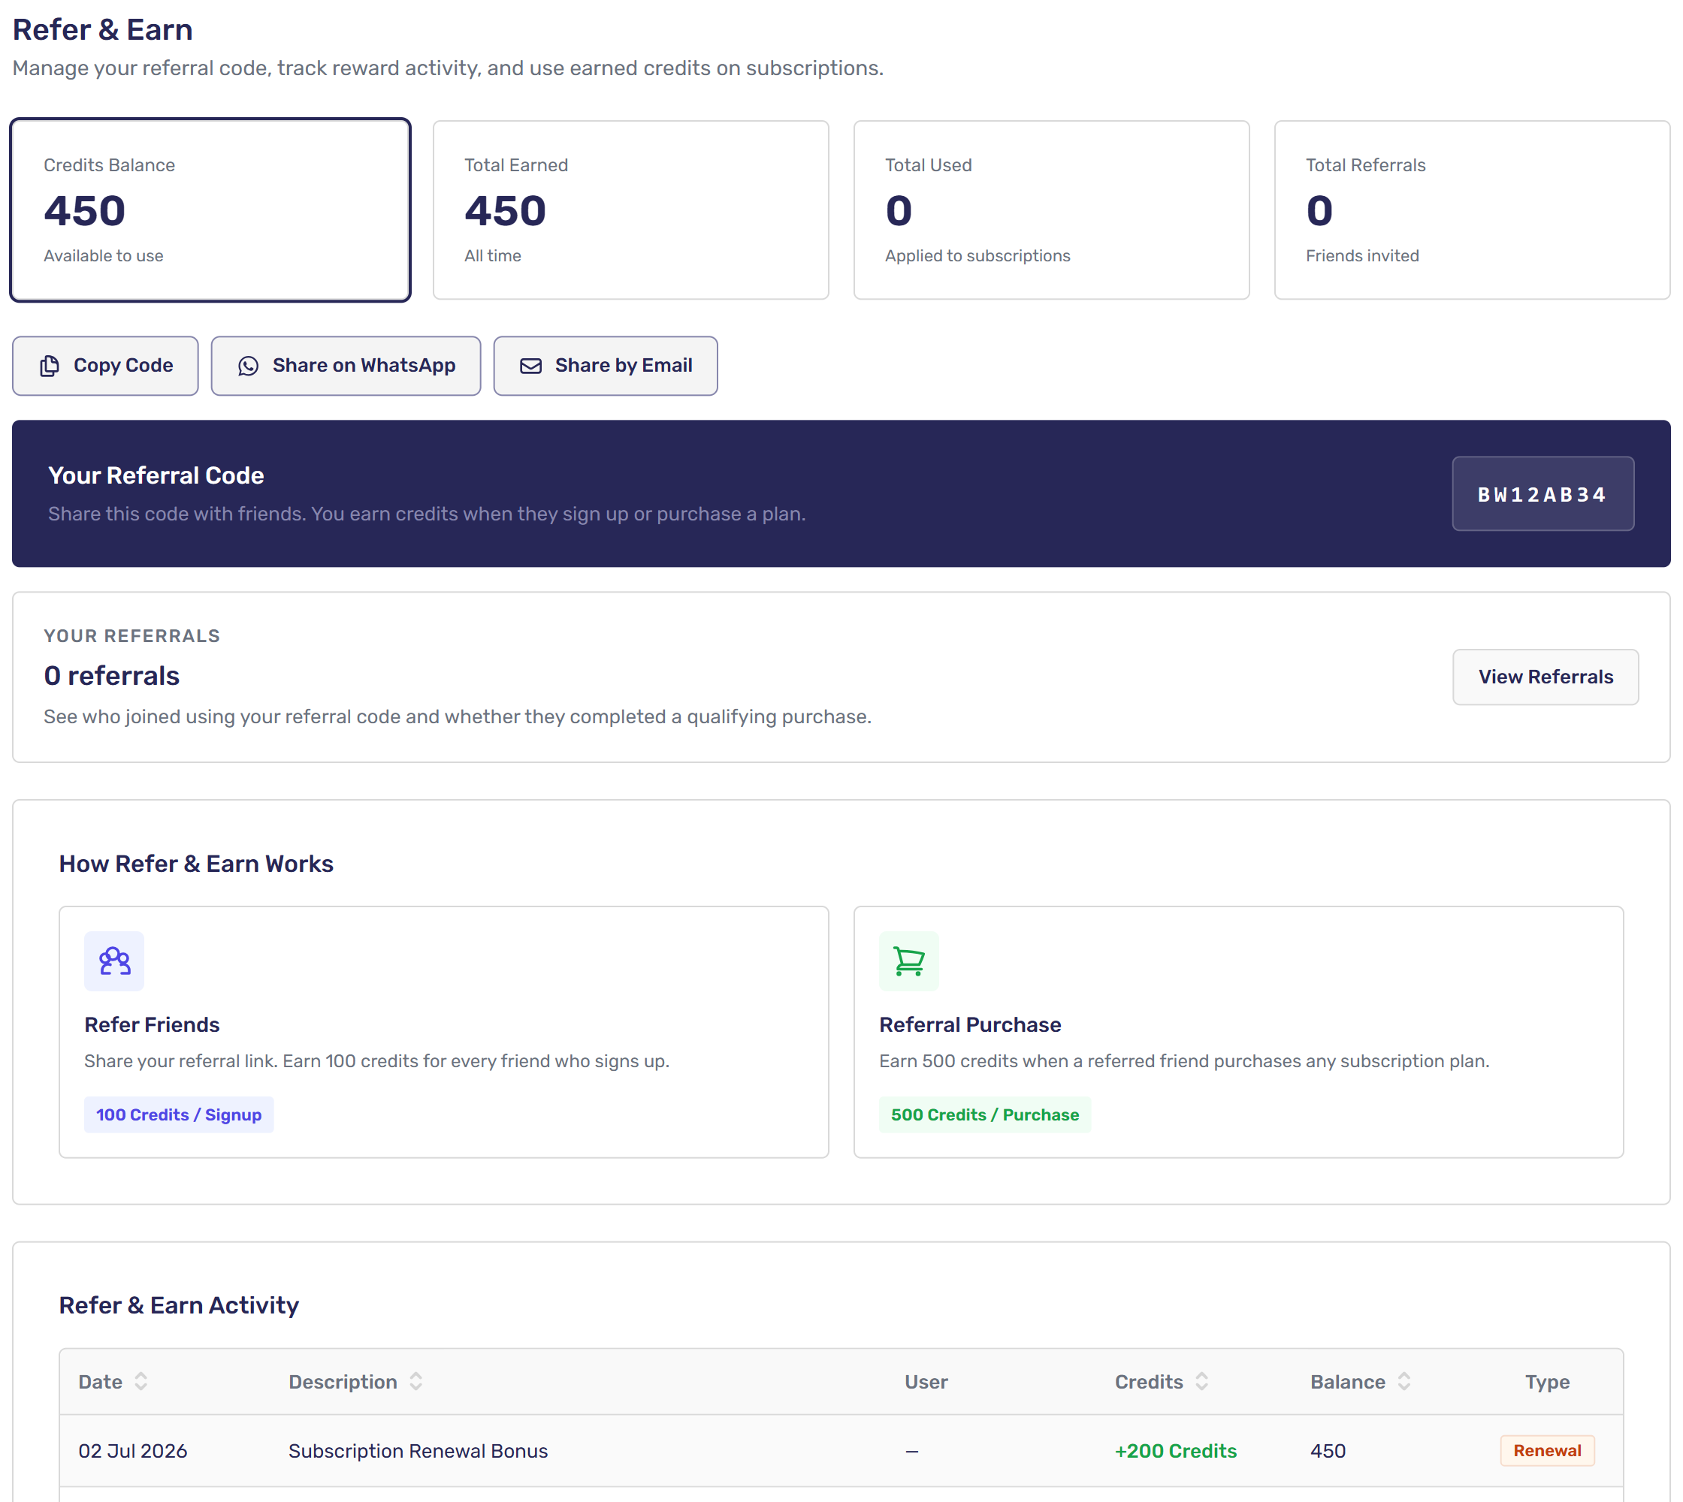Click the 500 Credits / Purchase badge
Image resolution: width=1683 pixels, height=1502 pixels.
click(x=984, y=1114)
